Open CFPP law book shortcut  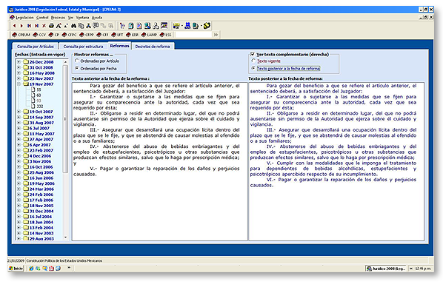87,35
